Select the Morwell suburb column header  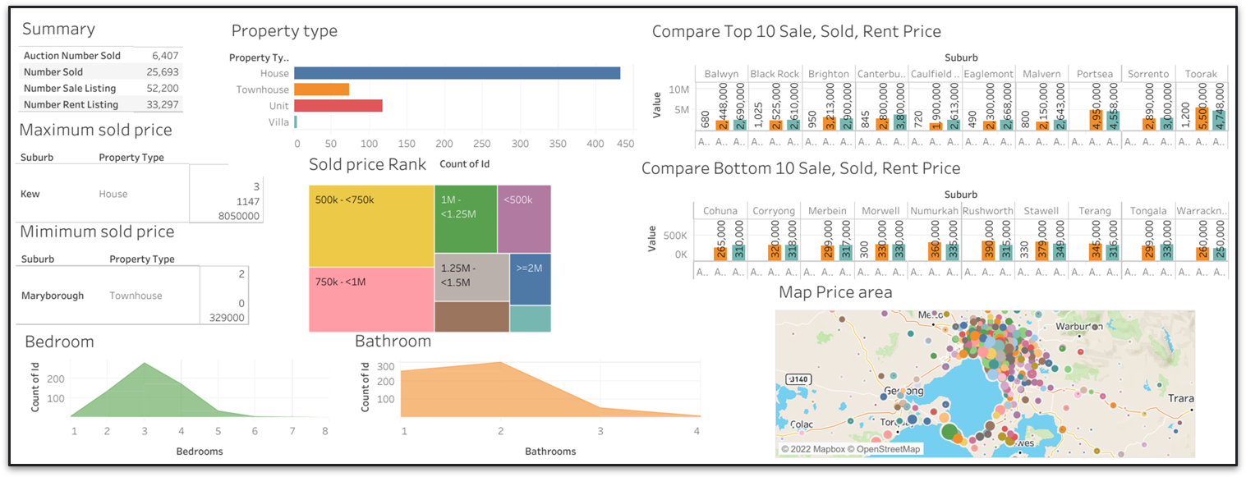pyautogui.click(x=881, y=211)
